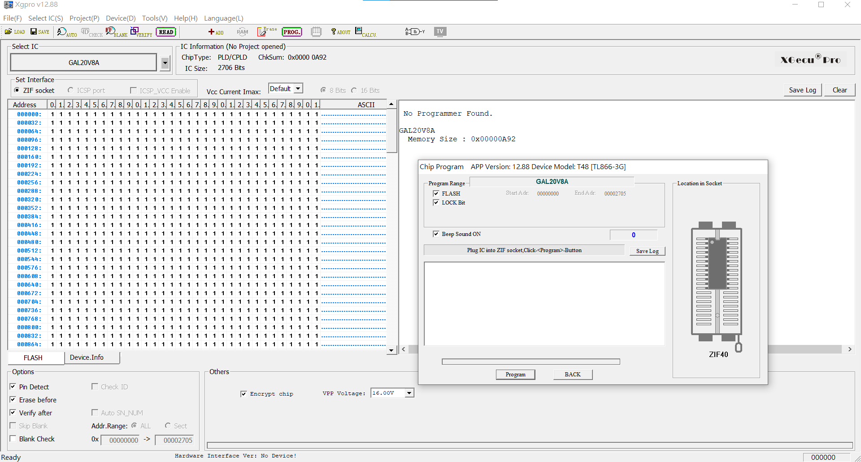Open the Device(D) menu

pyautogui.click(x=121, y=18)
